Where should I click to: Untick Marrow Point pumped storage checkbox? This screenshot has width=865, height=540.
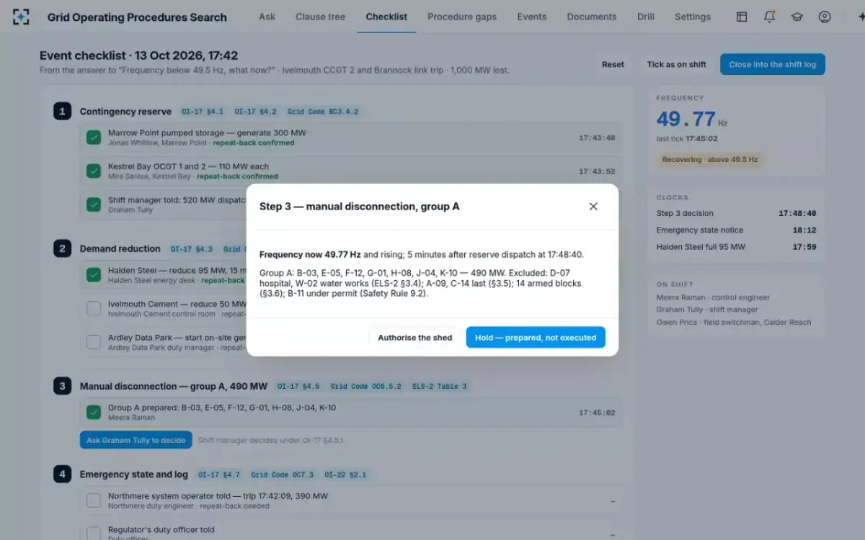(94, 138)
